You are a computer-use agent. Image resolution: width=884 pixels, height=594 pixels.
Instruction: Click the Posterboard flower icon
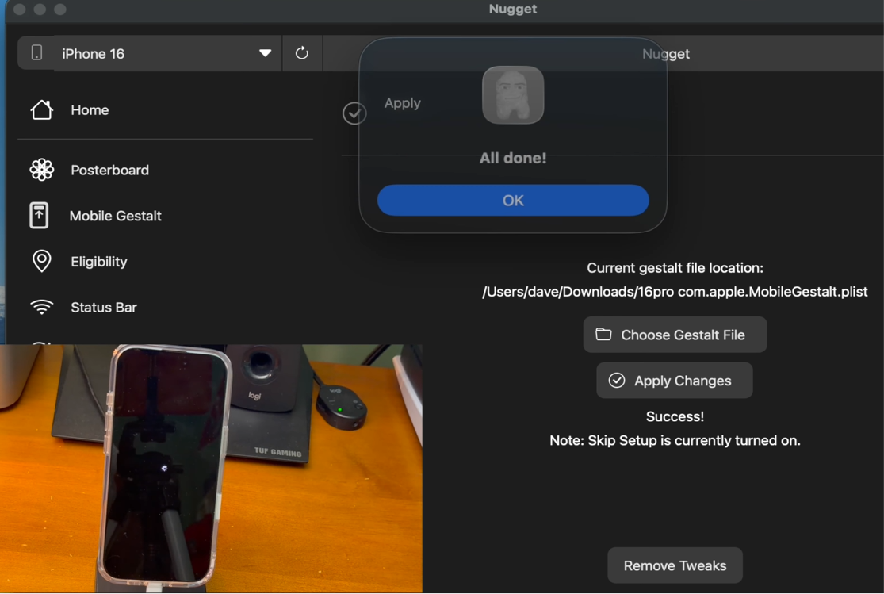pos(42,170)
